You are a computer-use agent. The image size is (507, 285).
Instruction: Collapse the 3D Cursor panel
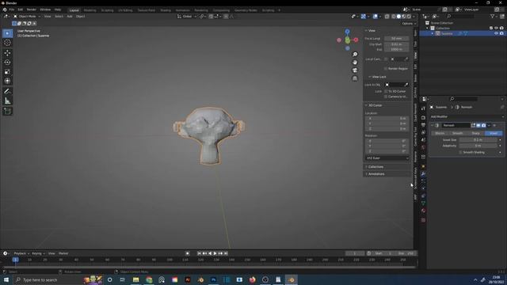click(367, 105)
